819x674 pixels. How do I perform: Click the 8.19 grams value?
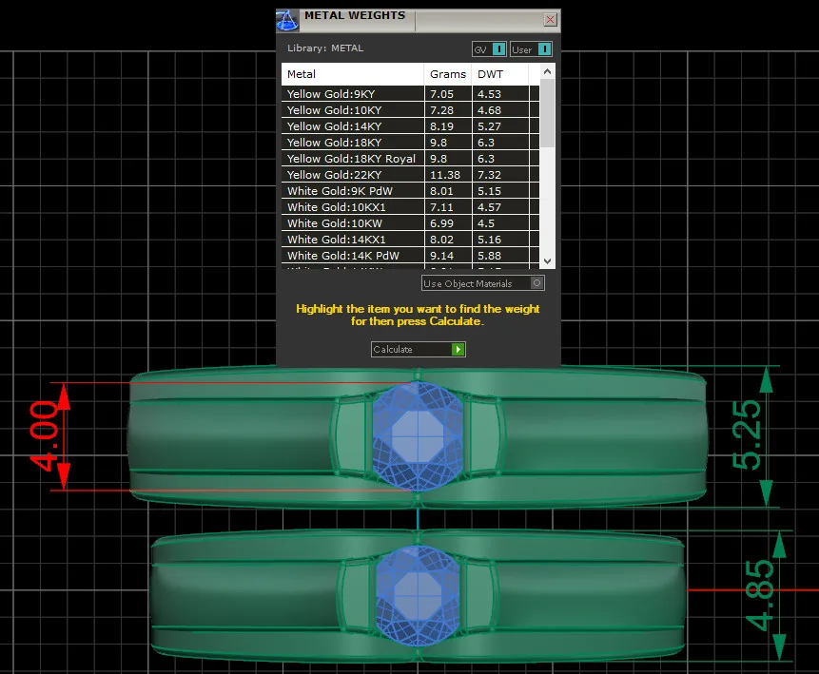(x=442, y=126)
